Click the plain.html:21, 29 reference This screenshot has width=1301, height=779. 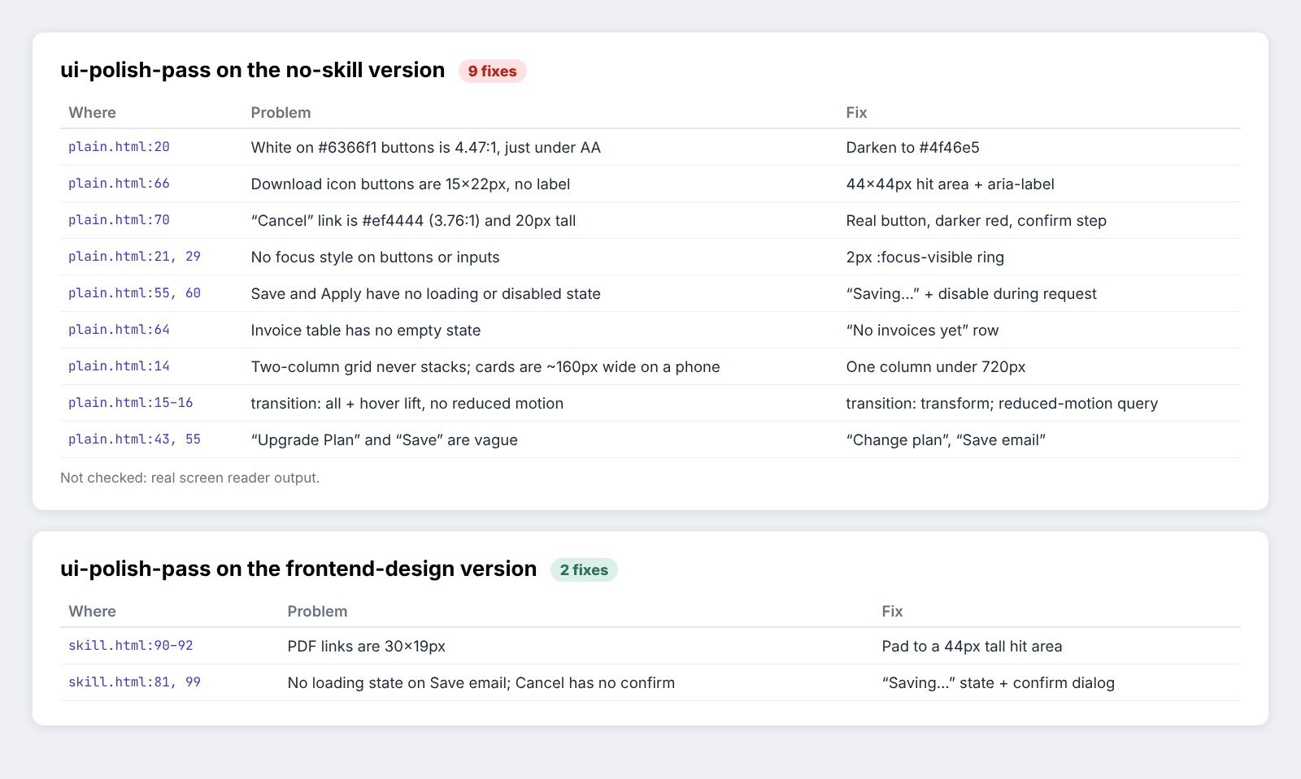(x=134, y=257)
